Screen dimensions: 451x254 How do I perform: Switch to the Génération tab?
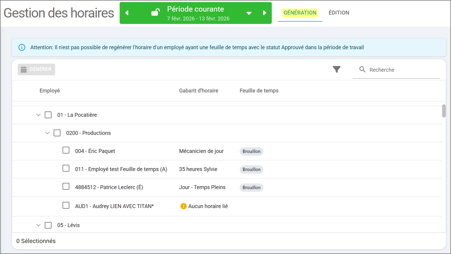click(x=300, y=13)
